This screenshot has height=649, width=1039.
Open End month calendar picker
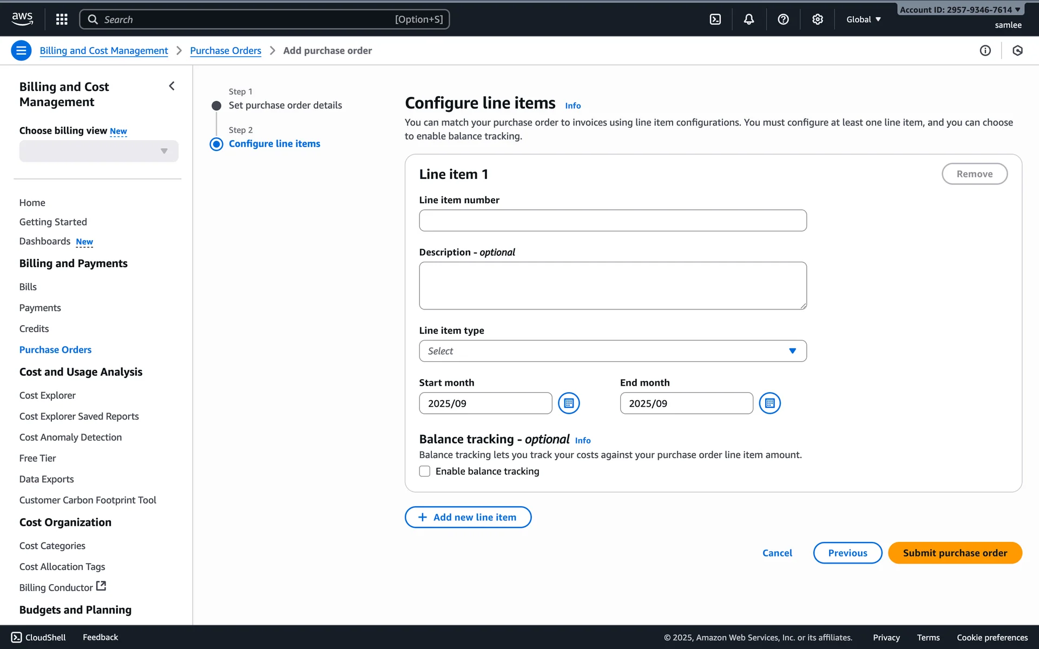[770, 403]
